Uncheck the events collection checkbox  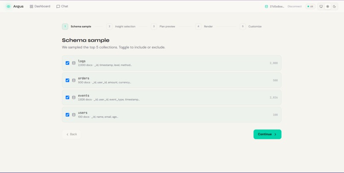[67, 97]
